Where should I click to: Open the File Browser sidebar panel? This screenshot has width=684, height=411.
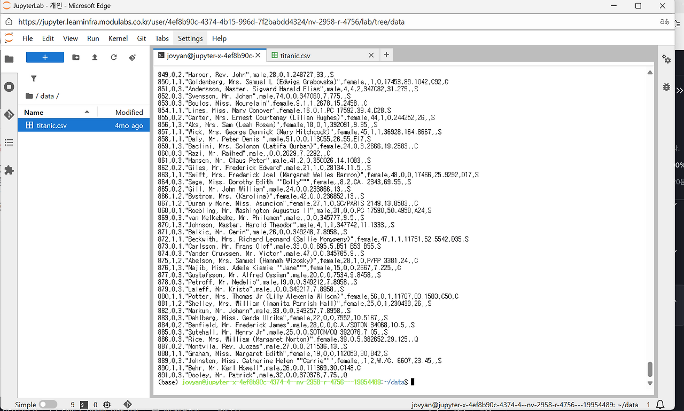pyautogui.click(x=9, y=59)
